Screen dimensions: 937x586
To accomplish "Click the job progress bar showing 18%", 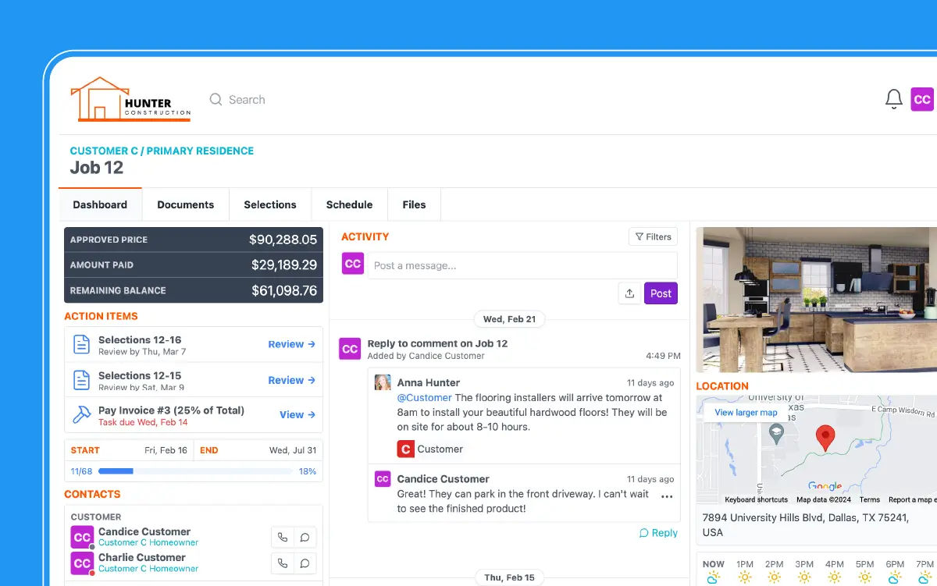I will [x=194, y=471].
